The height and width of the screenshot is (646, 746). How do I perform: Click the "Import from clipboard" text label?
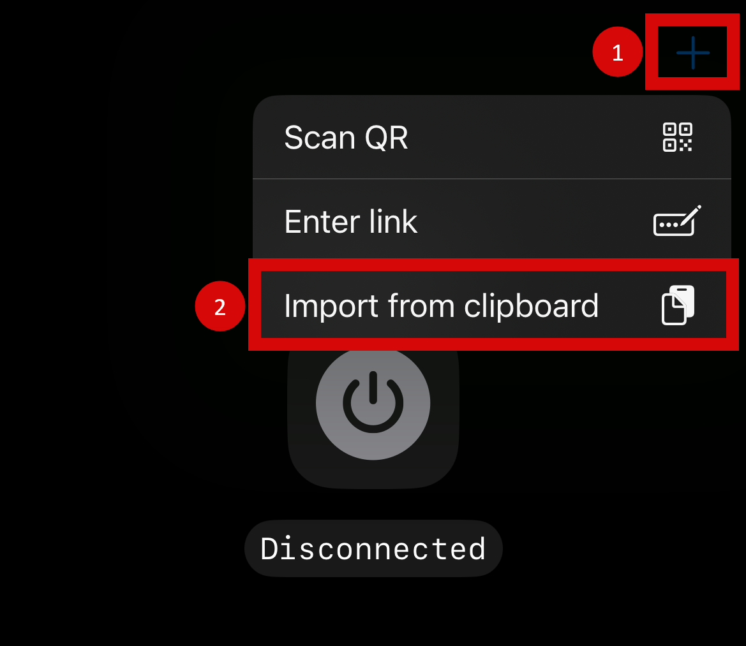tap(441, 306)
